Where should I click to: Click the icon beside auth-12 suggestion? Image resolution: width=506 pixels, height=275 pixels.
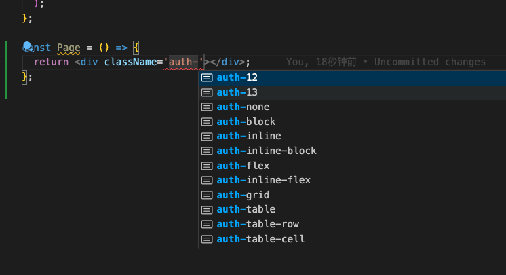tap(207, 77)
